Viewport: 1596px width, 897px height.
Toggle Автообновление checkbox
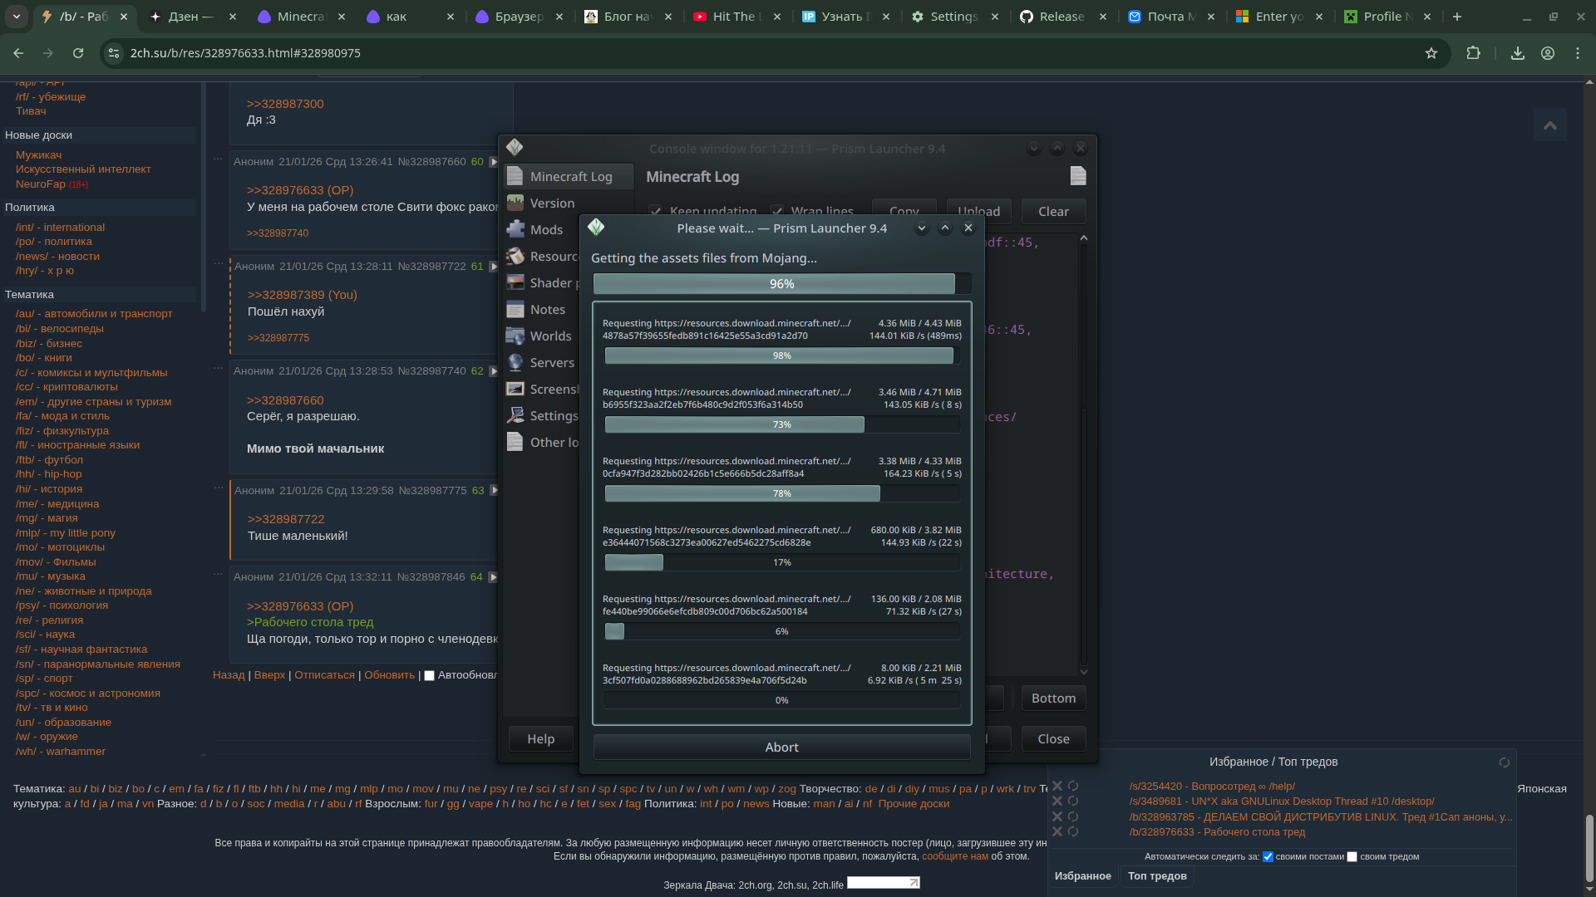pyautogui.click(x=430, y=676)
